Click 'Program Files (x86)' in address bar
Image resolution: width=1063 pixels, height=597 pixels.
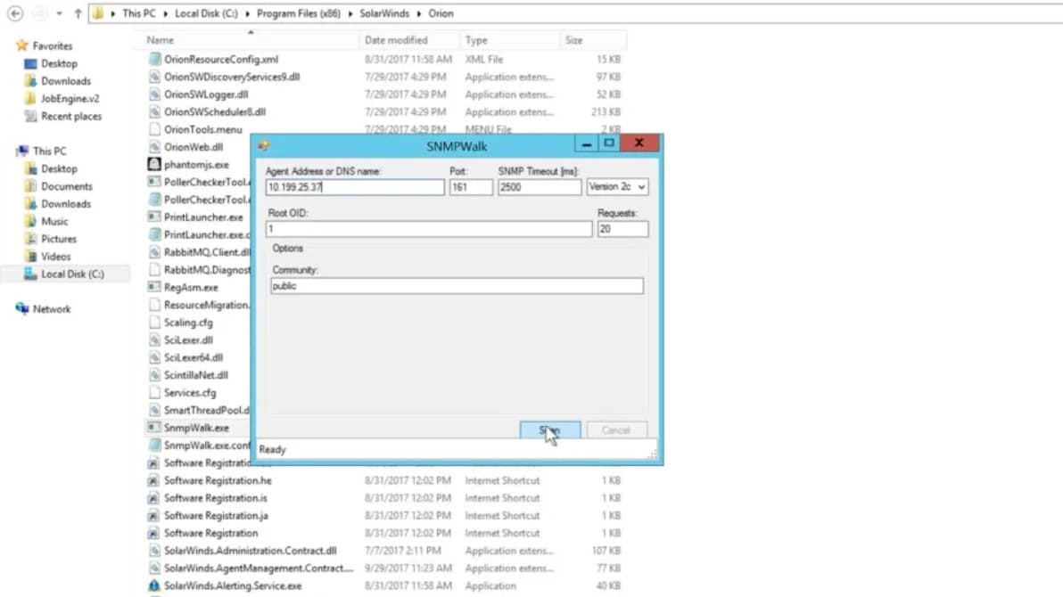[298, 13]
